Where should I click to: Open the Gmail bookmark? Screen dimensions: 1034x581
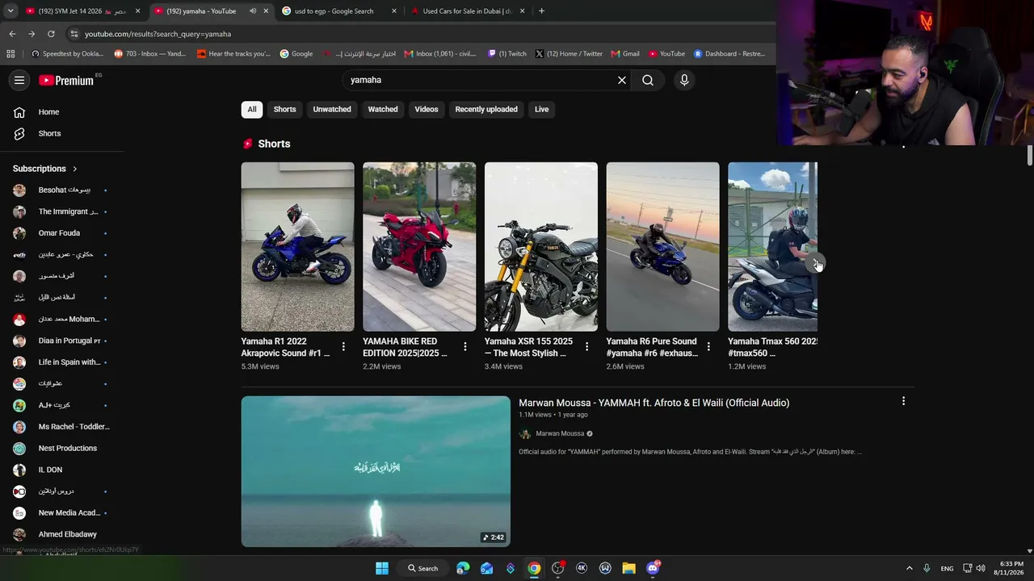point(625,54)
